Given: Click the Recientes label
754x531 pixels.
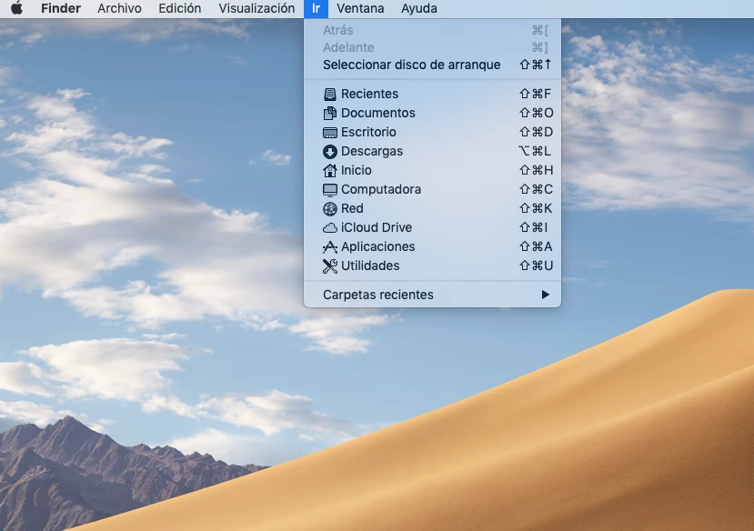Looking at the screenshot, I should click(369, 94).
